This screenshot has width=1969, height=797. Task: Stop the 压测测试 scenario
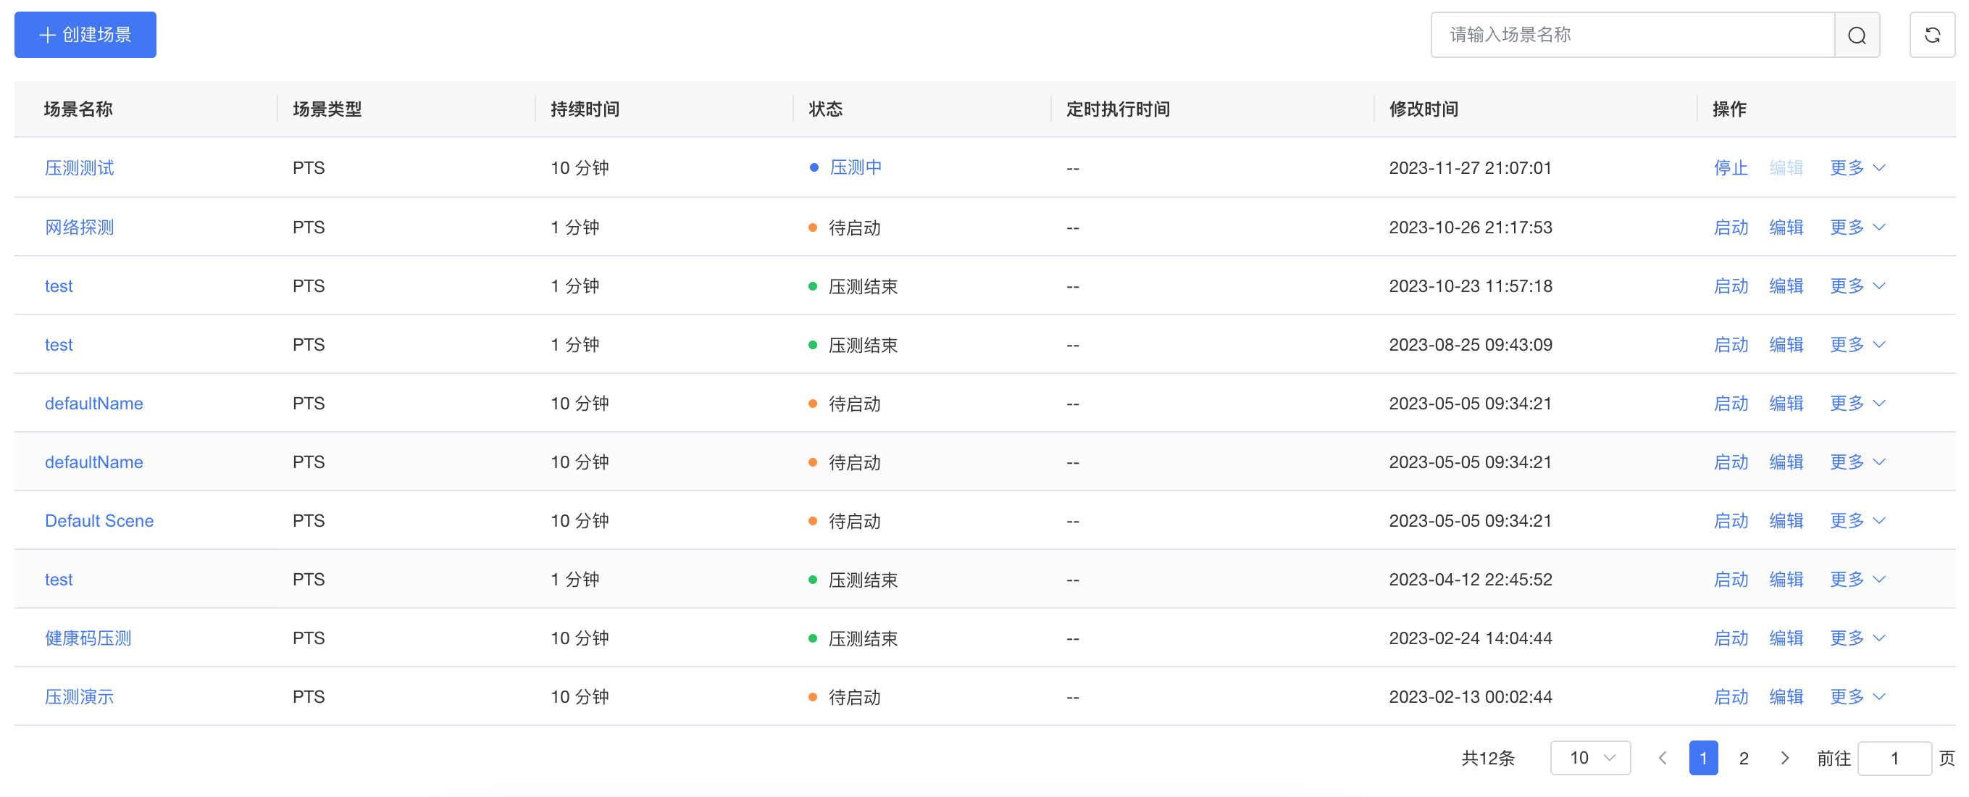(x=1730, y=167)
